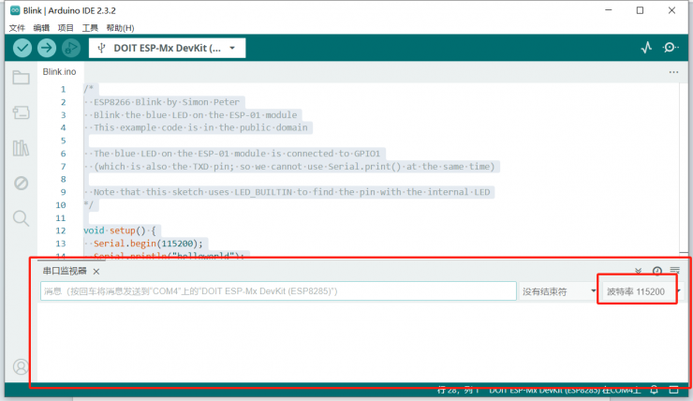Upload the sketch with arrow button
This screenshot has height=401, width=693.
46,48
